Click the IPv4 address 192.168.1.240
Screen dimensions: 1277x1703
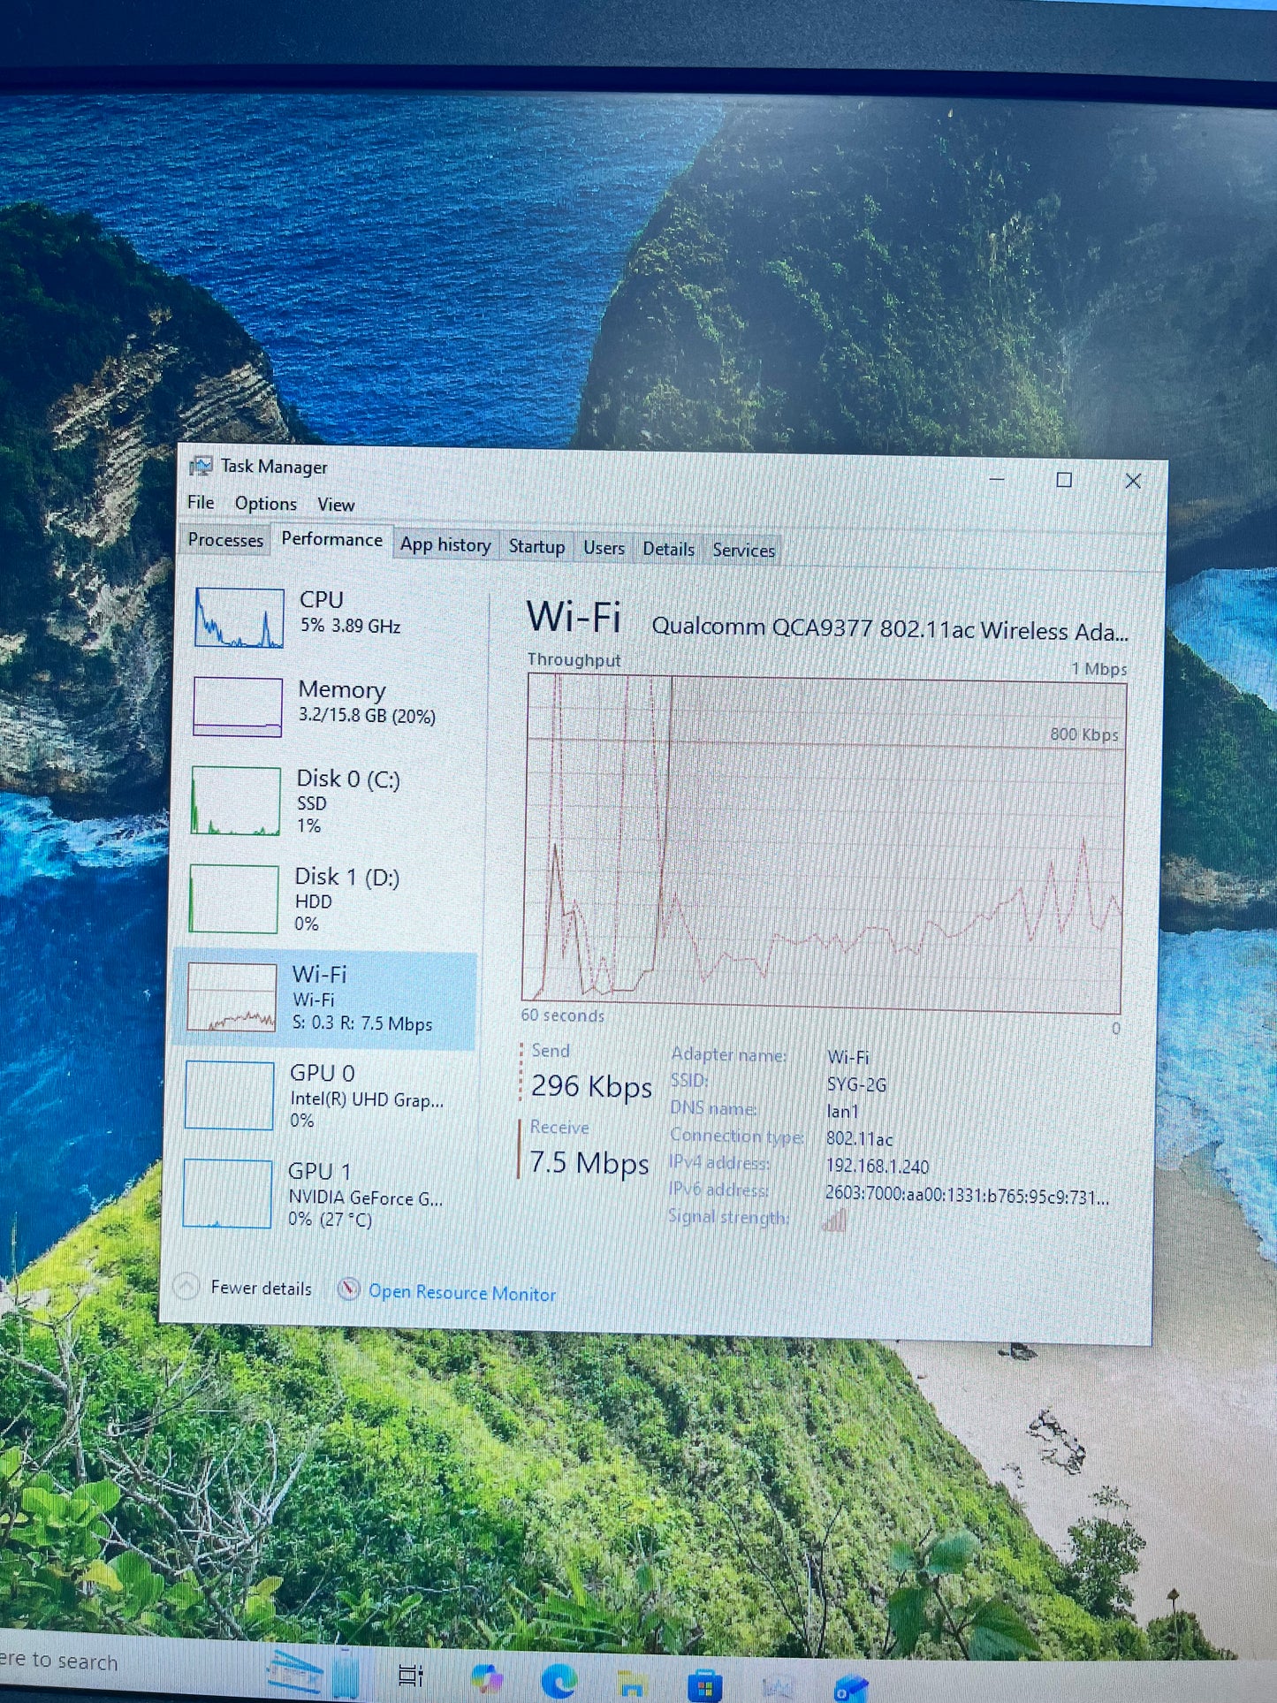(x=878, y=1167)
